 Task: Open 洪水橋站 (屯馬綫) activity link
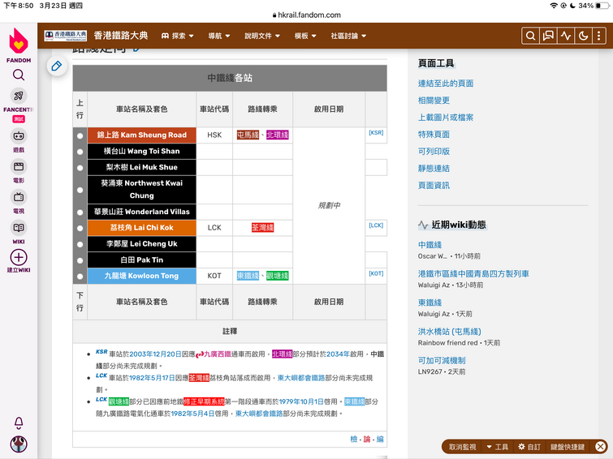(x=450, y=332)
